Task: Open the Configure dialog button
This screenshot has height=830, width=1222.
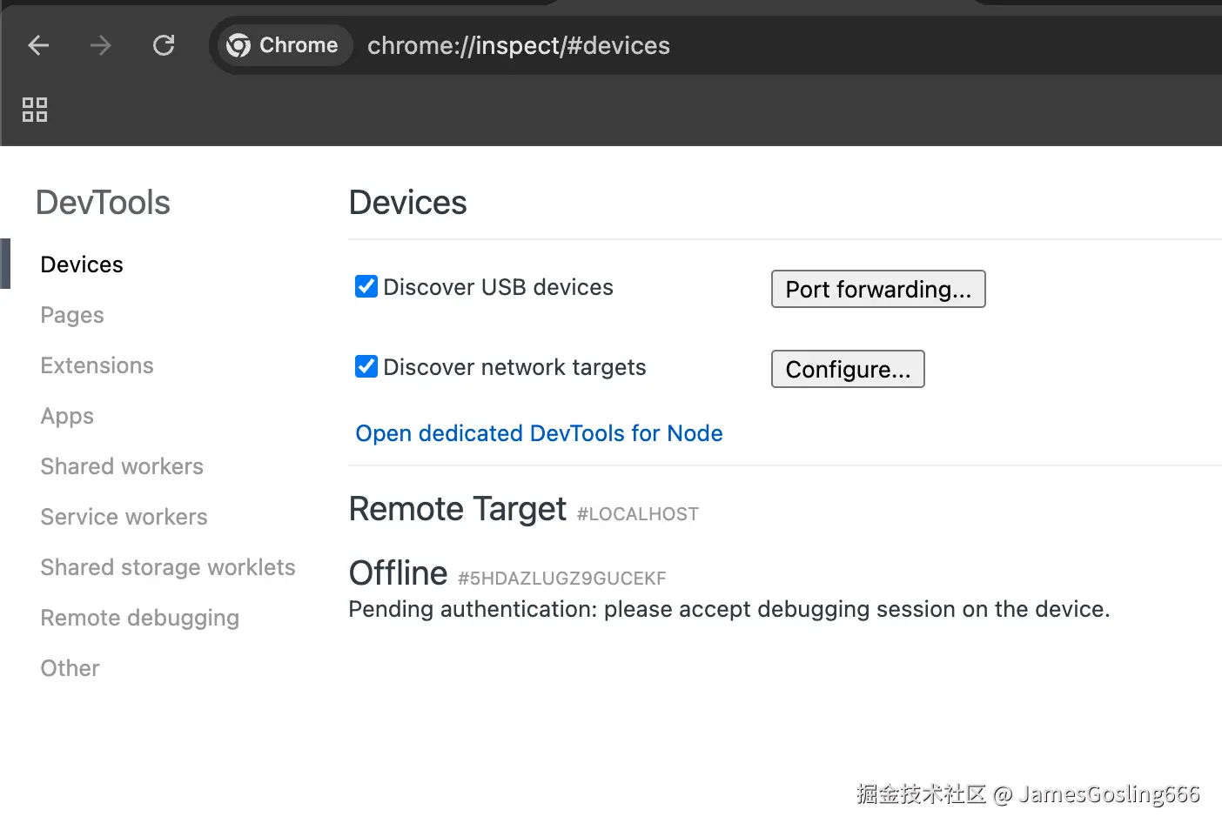Action: pyautogui.click(x=847, y=369)
